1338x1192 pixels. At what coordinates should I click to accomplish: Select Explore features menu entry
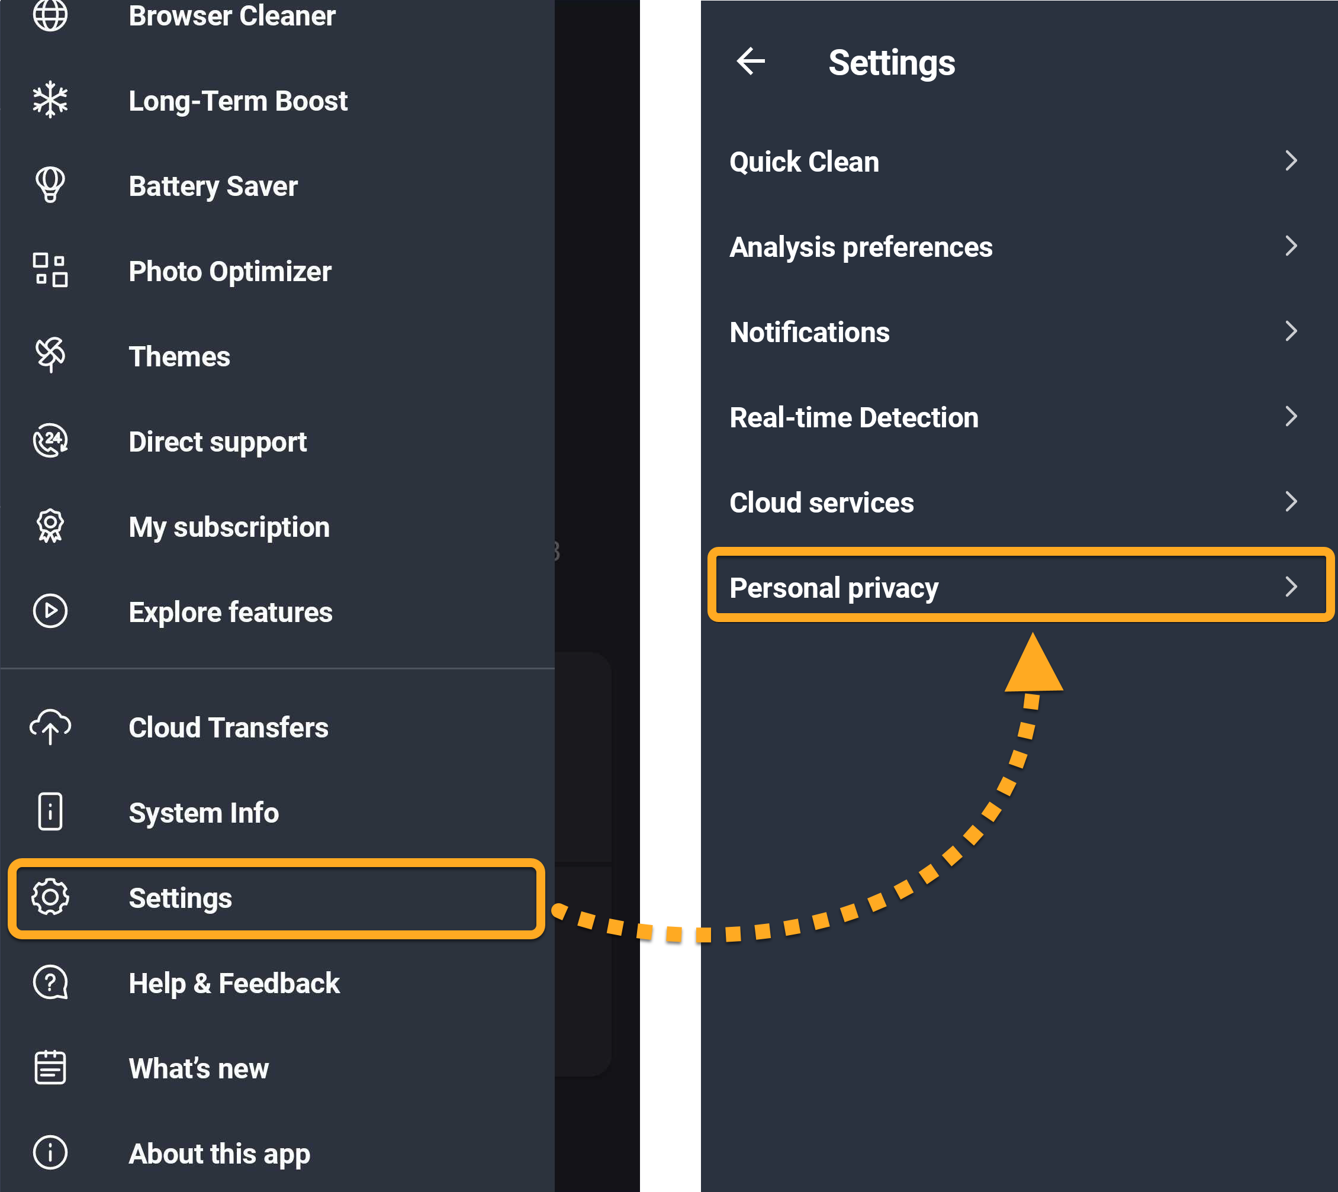click(230, 613)
